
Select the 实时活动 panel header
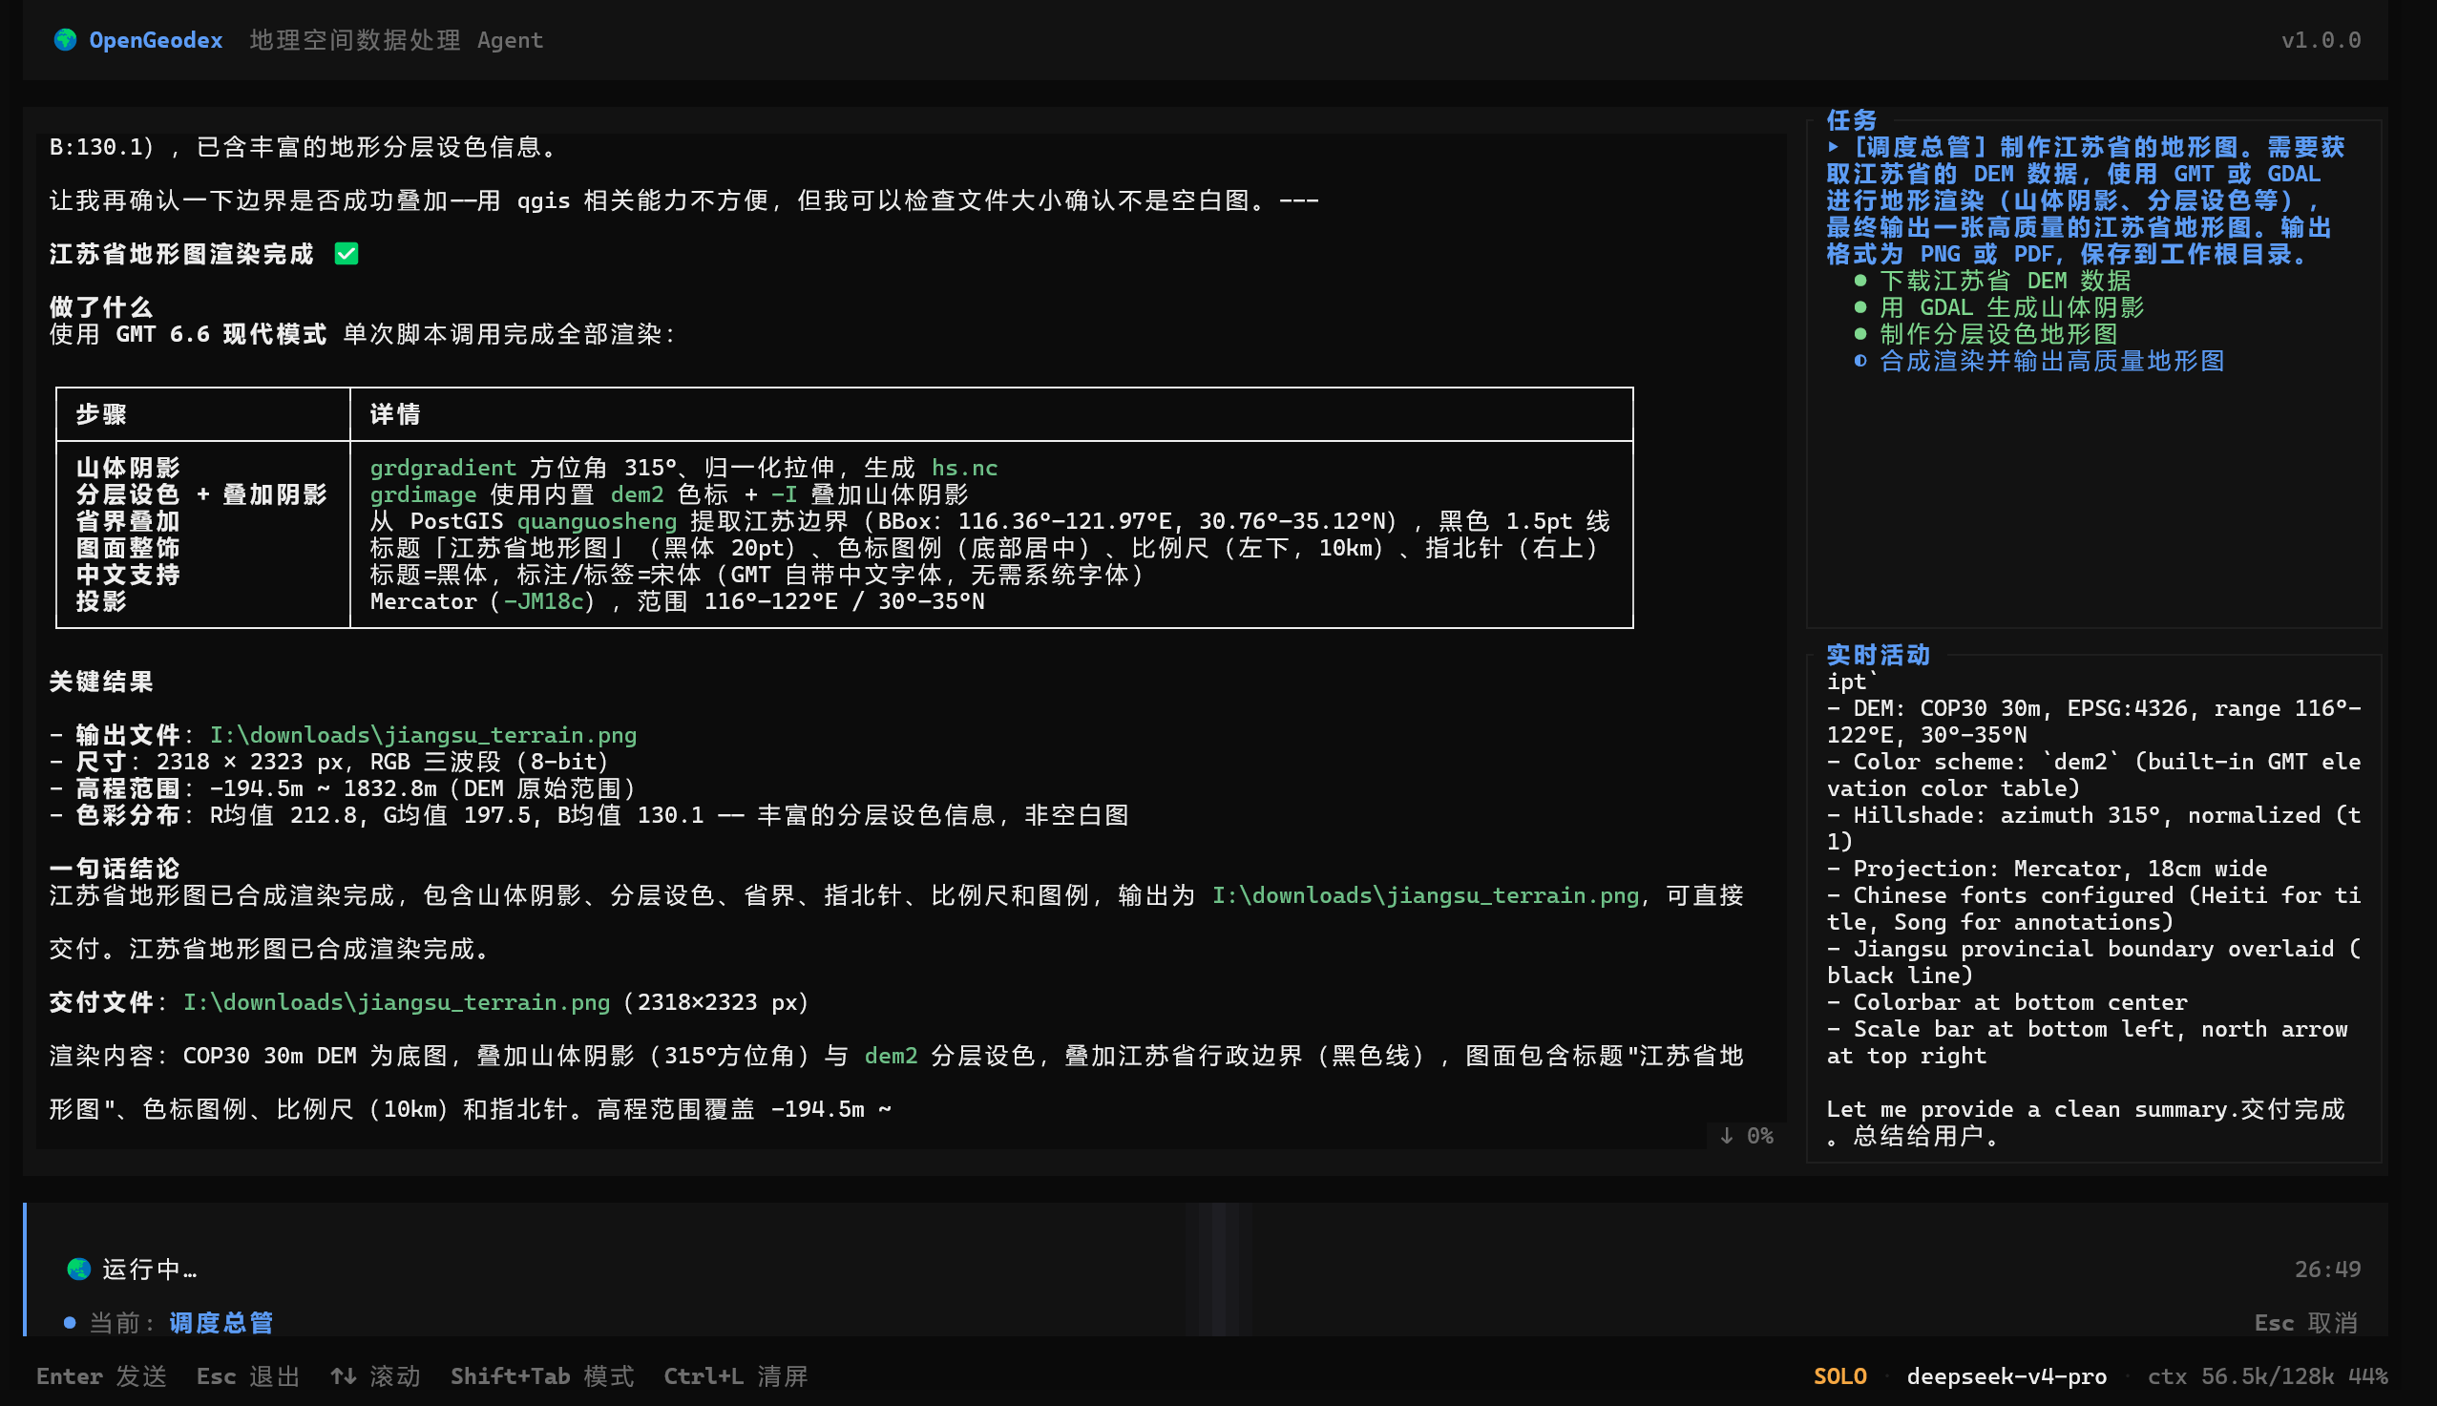(x=1878, y=655)
